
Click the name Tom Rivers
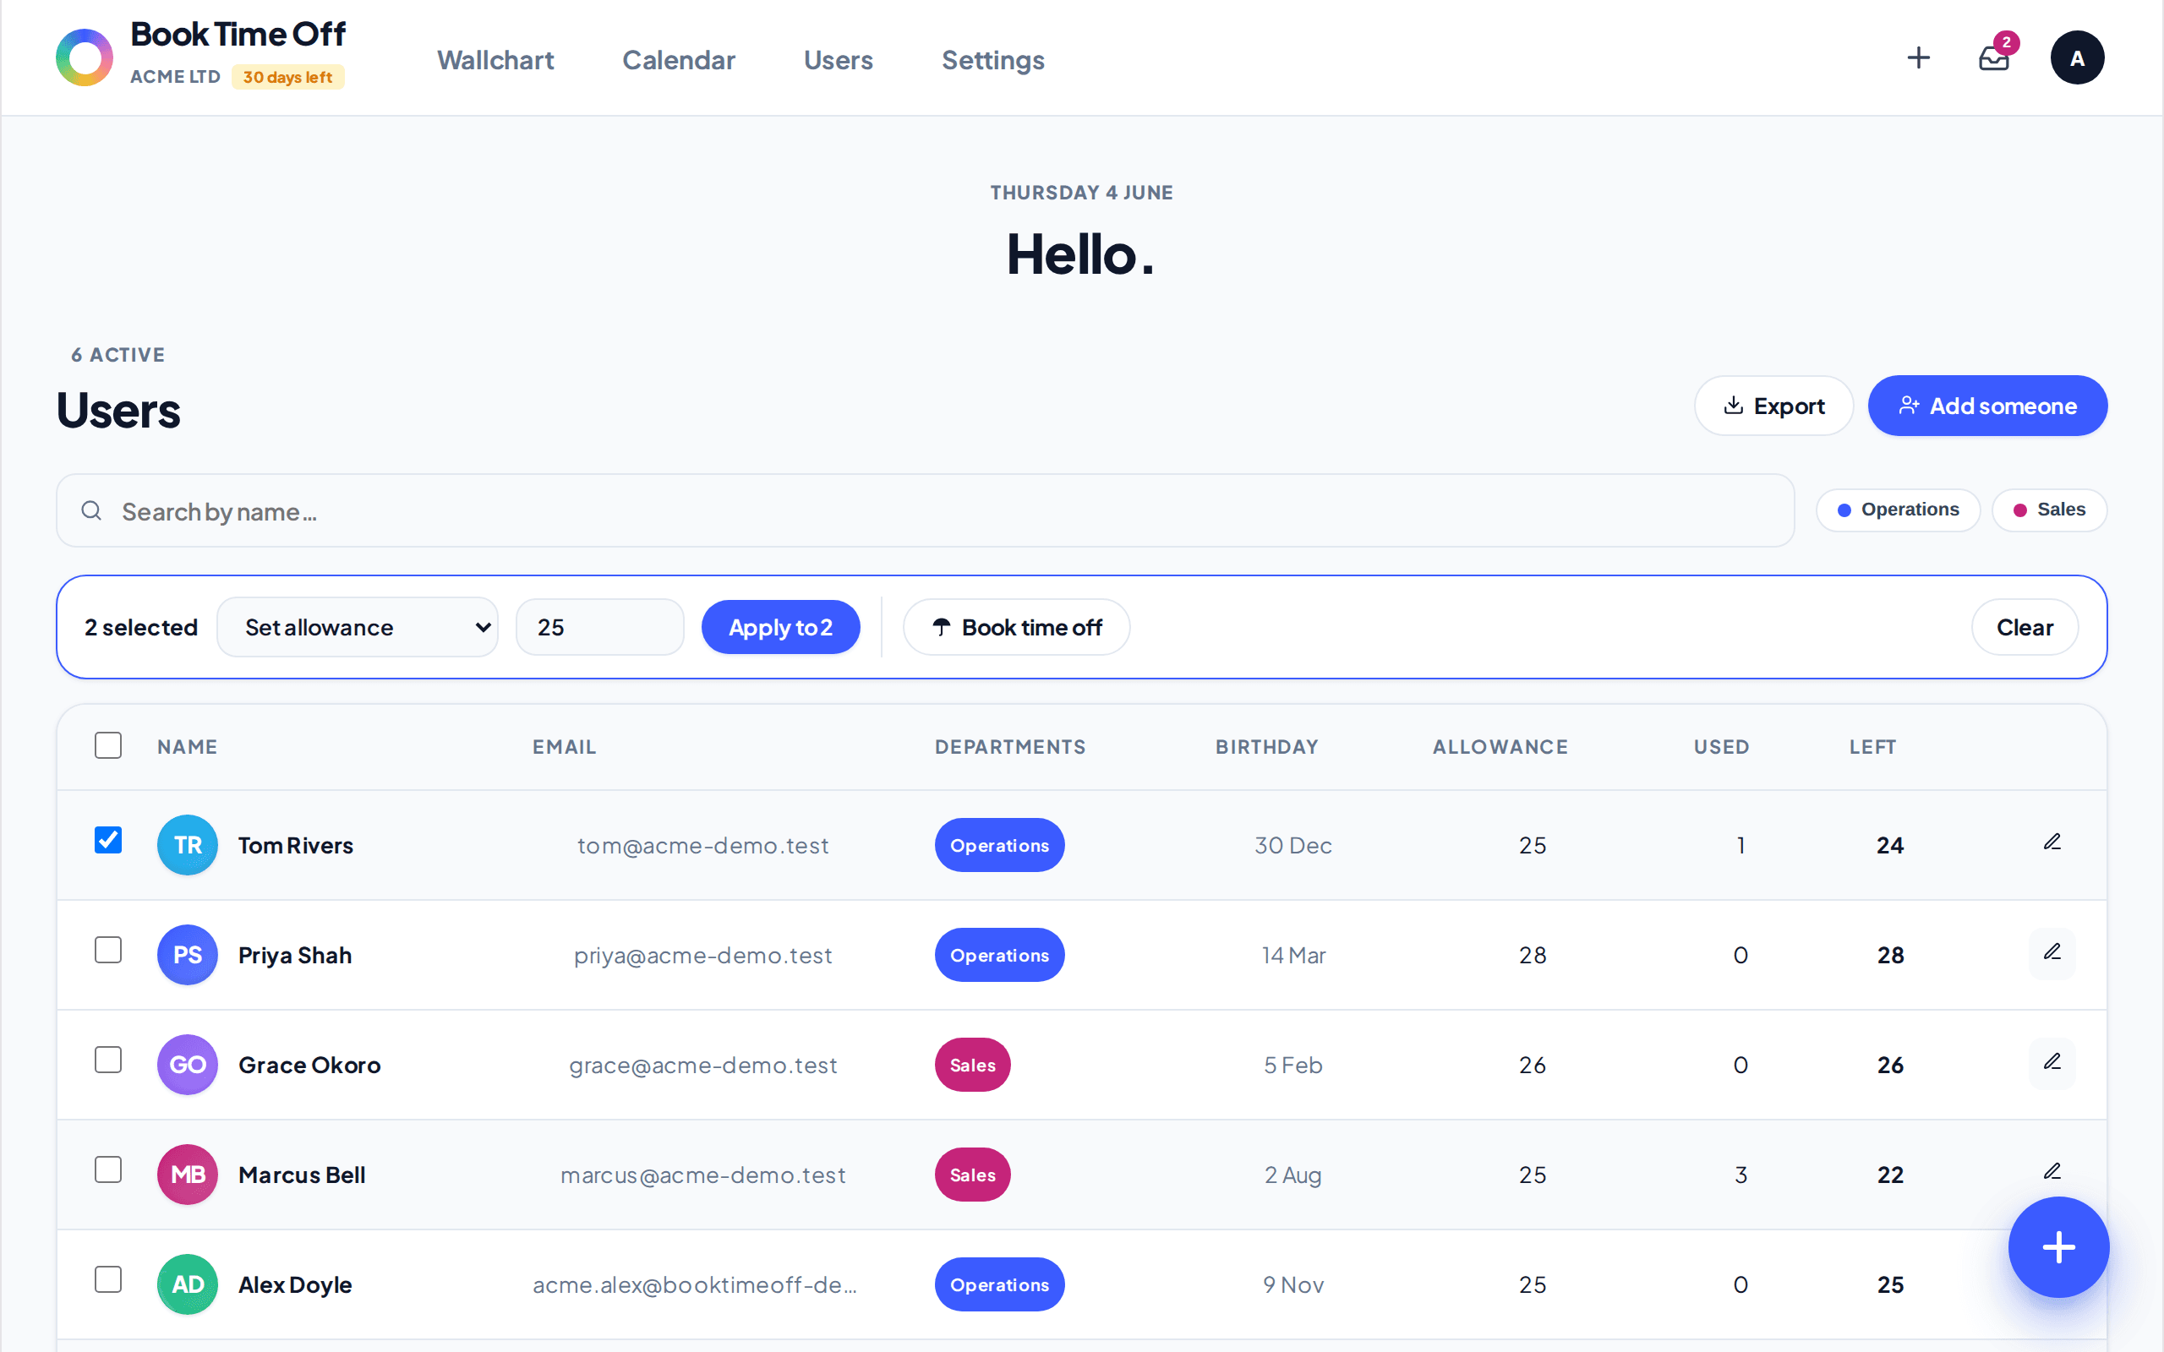(296, 845)
